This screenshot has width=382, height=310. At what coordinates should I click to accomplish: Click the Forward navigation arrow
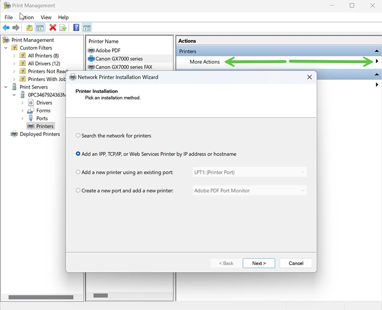click(16, 27)
